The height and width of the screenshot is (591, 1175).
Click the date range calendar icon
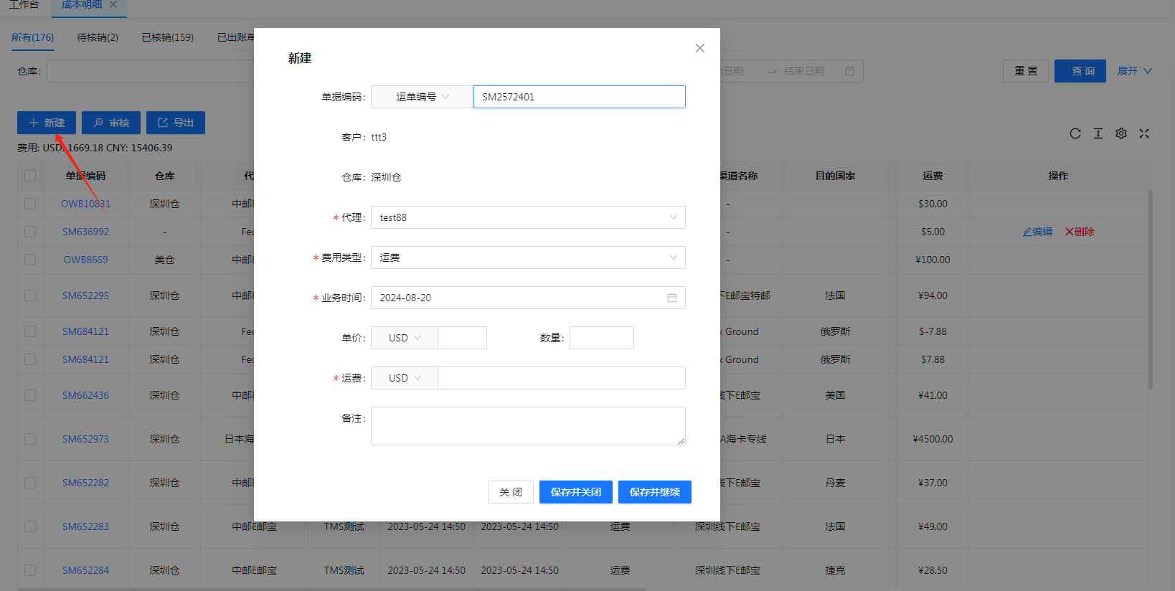tap(849, 71)
